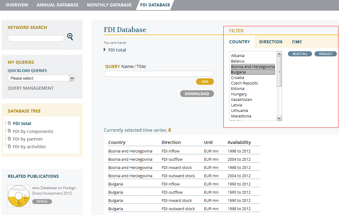This screenshot has width=339, height=215.
Task: Switch to the Time filter tab
Action: pyautogui.click(x=296, y=42)
